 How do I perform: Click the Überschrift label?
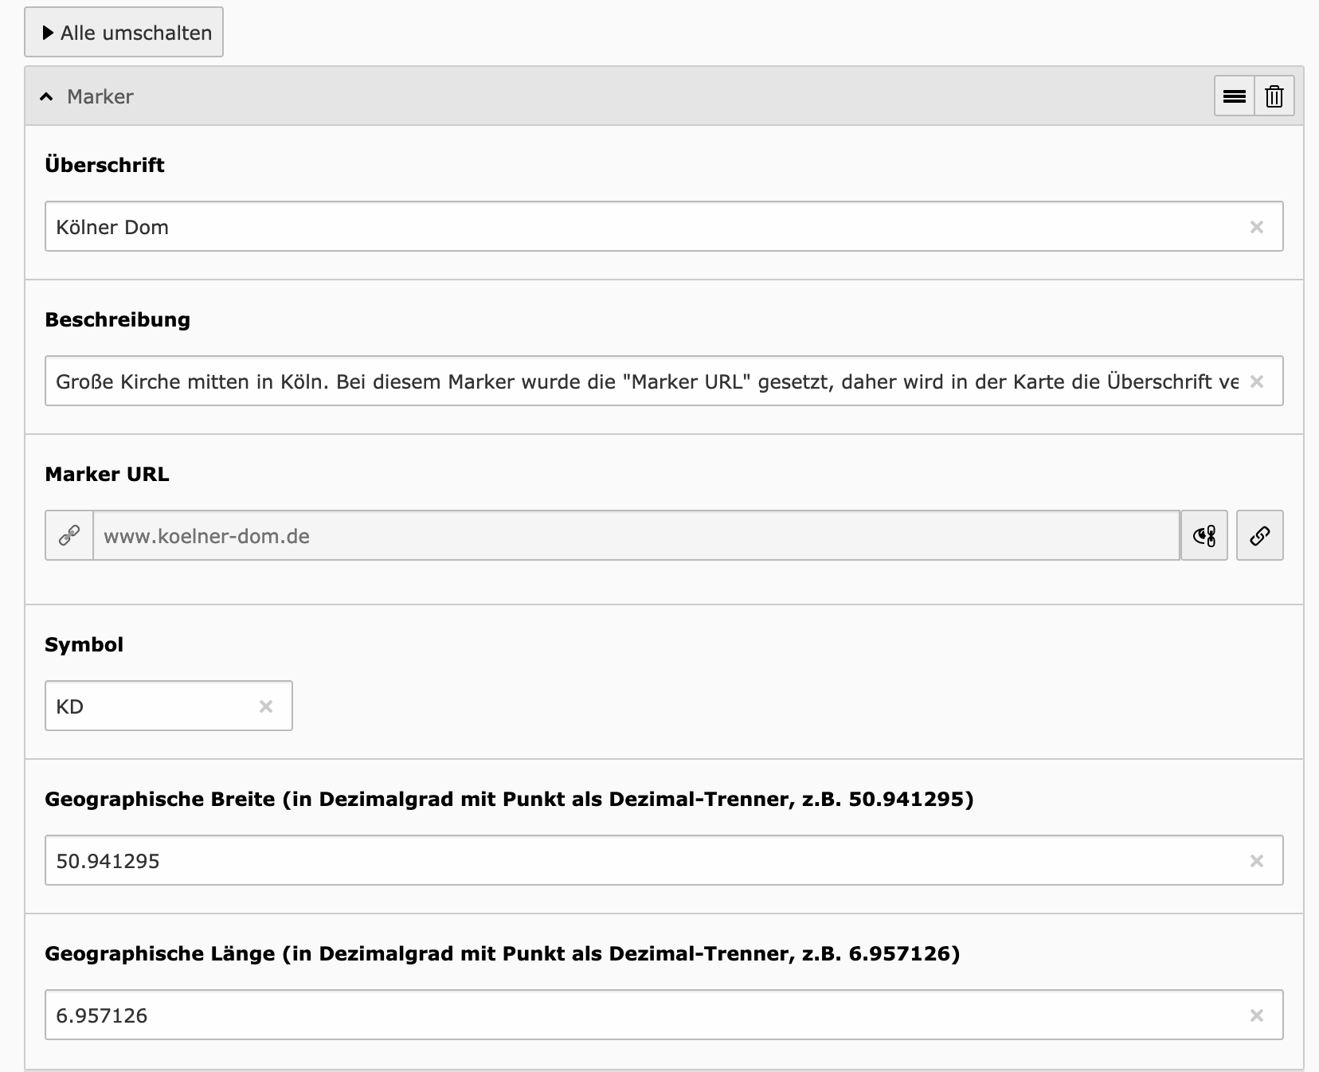(104, 165)
